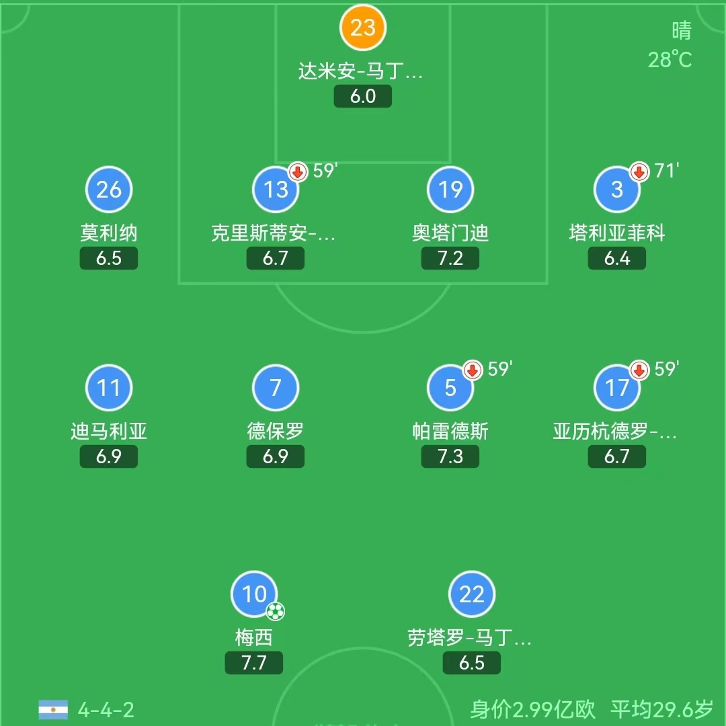Select the goal ball icon beside Messi
726x726 pixels.
[274, 610]
